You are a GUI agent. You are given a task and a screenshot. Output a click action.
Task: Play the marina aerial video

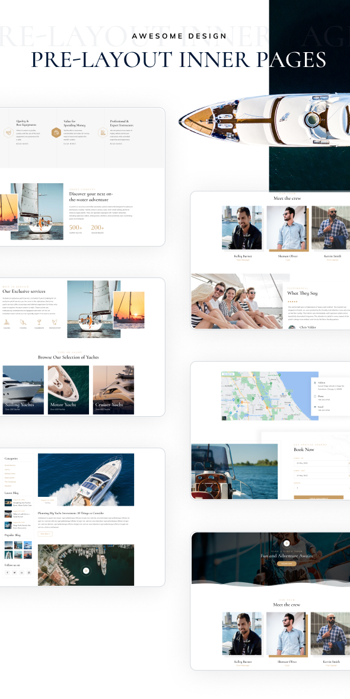86,570
